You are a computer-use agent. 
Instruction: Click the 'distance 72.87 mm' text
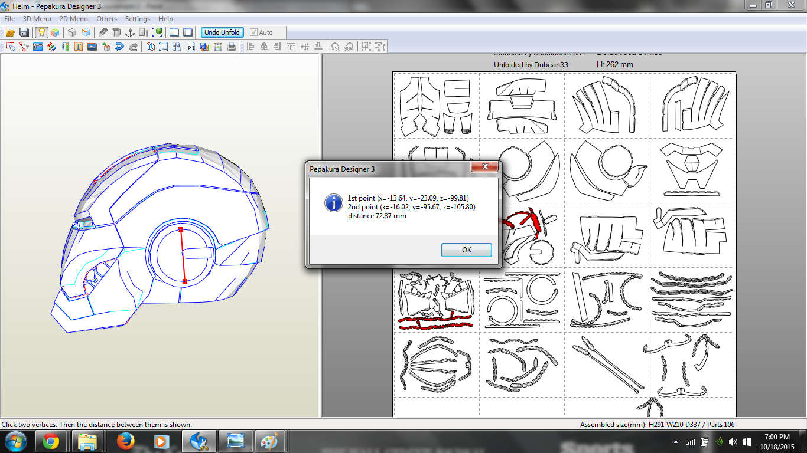pyautogui.click(x=377, y=216)
